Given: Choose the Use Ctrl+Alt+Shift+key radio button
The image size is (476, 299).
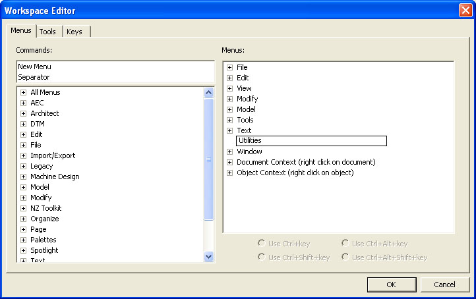Looking at the screenshot, I should coord(345,257).
